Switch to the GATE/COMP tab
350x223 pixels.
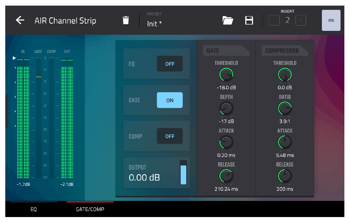pyautogui.click(x=90, y=209)
